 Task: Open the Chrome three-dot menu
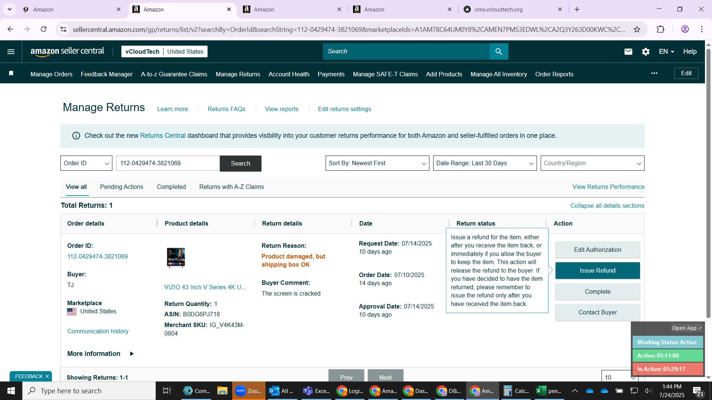702,29
